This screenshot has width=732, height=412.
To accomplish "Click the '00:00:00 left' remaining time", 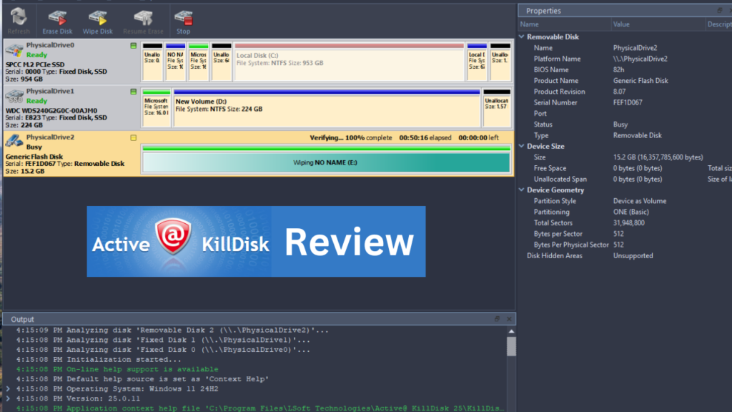I will (478, 138).
